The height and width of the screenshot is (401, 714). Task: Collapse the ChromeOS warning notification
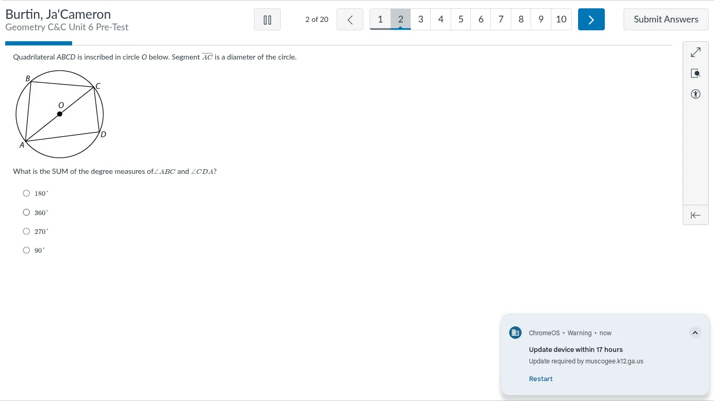click(x=695, y=333)
